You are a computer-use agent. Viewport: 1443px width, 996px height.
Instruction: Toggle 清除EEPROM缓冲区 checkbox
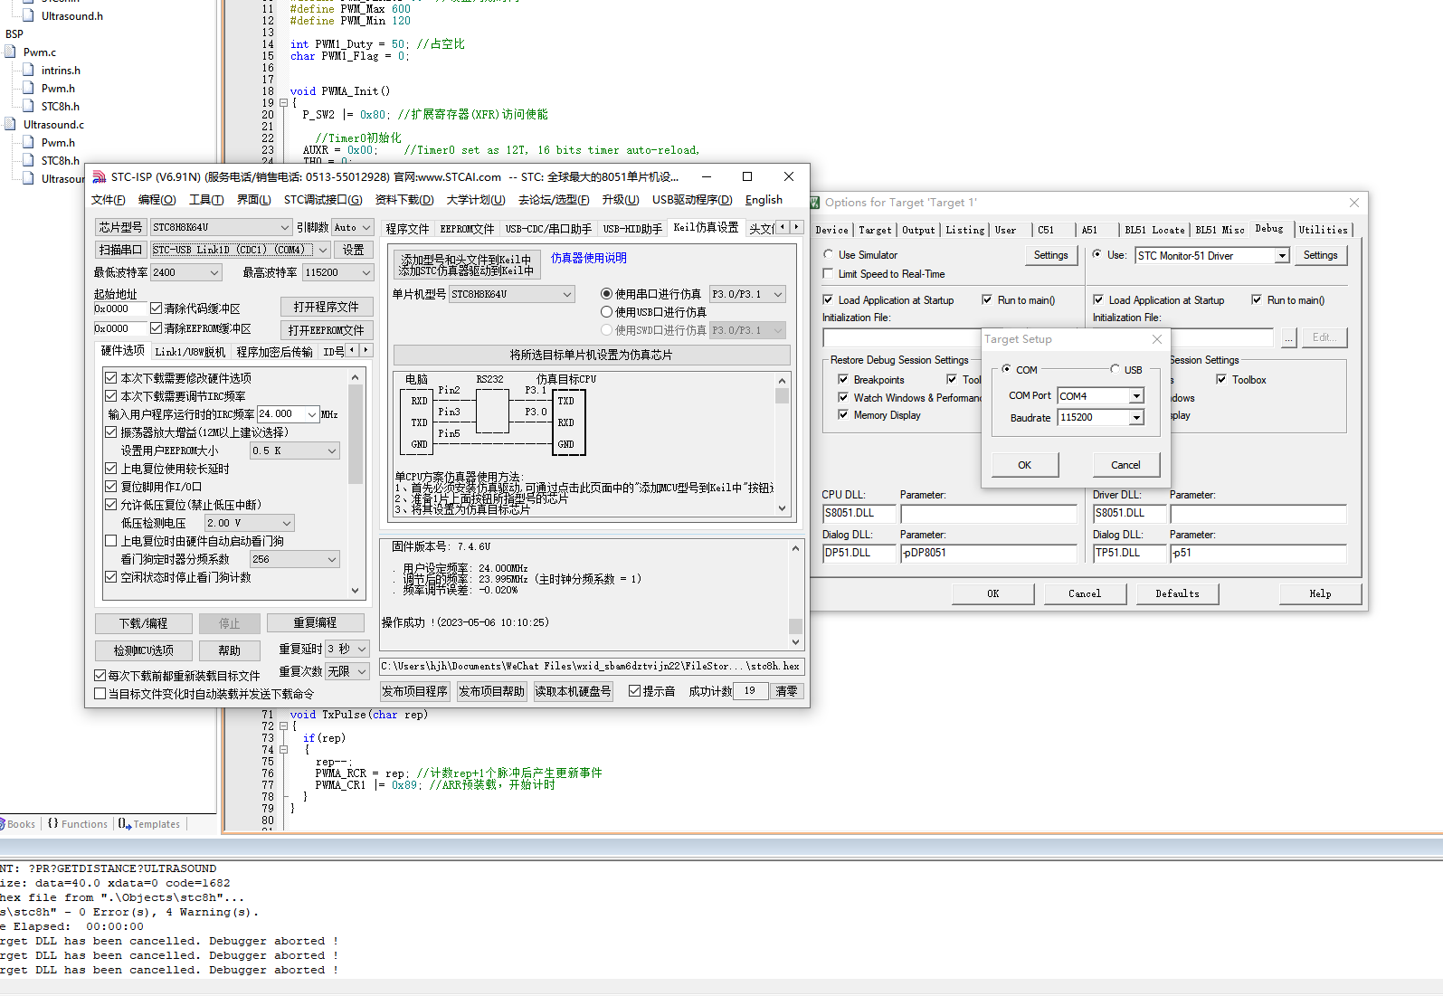tap(156, 328)
